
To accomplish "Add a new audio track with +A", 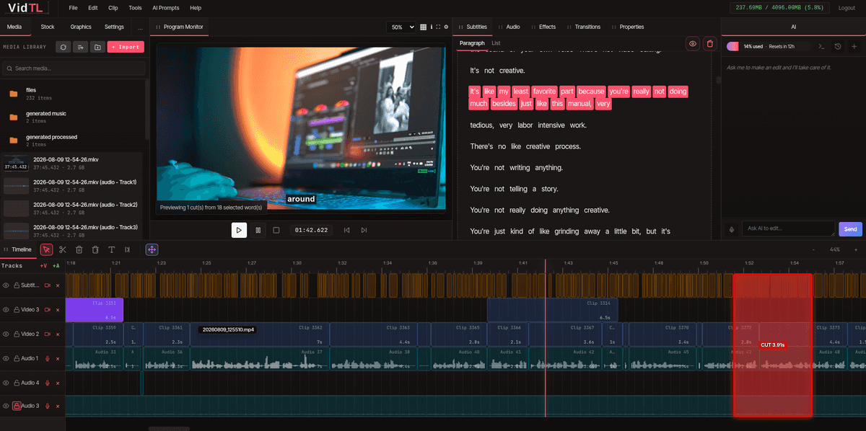I will pyautogui.click(x=56, y=266).
